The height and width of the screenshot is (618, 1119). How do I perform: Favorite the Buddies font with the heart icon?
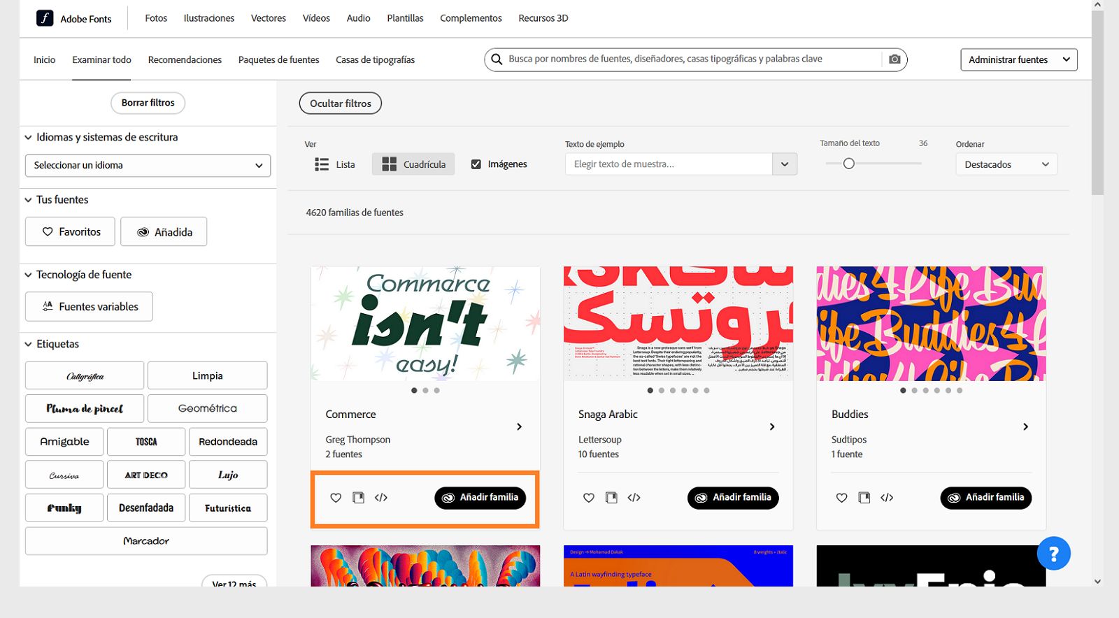click(x=842, y=498)
